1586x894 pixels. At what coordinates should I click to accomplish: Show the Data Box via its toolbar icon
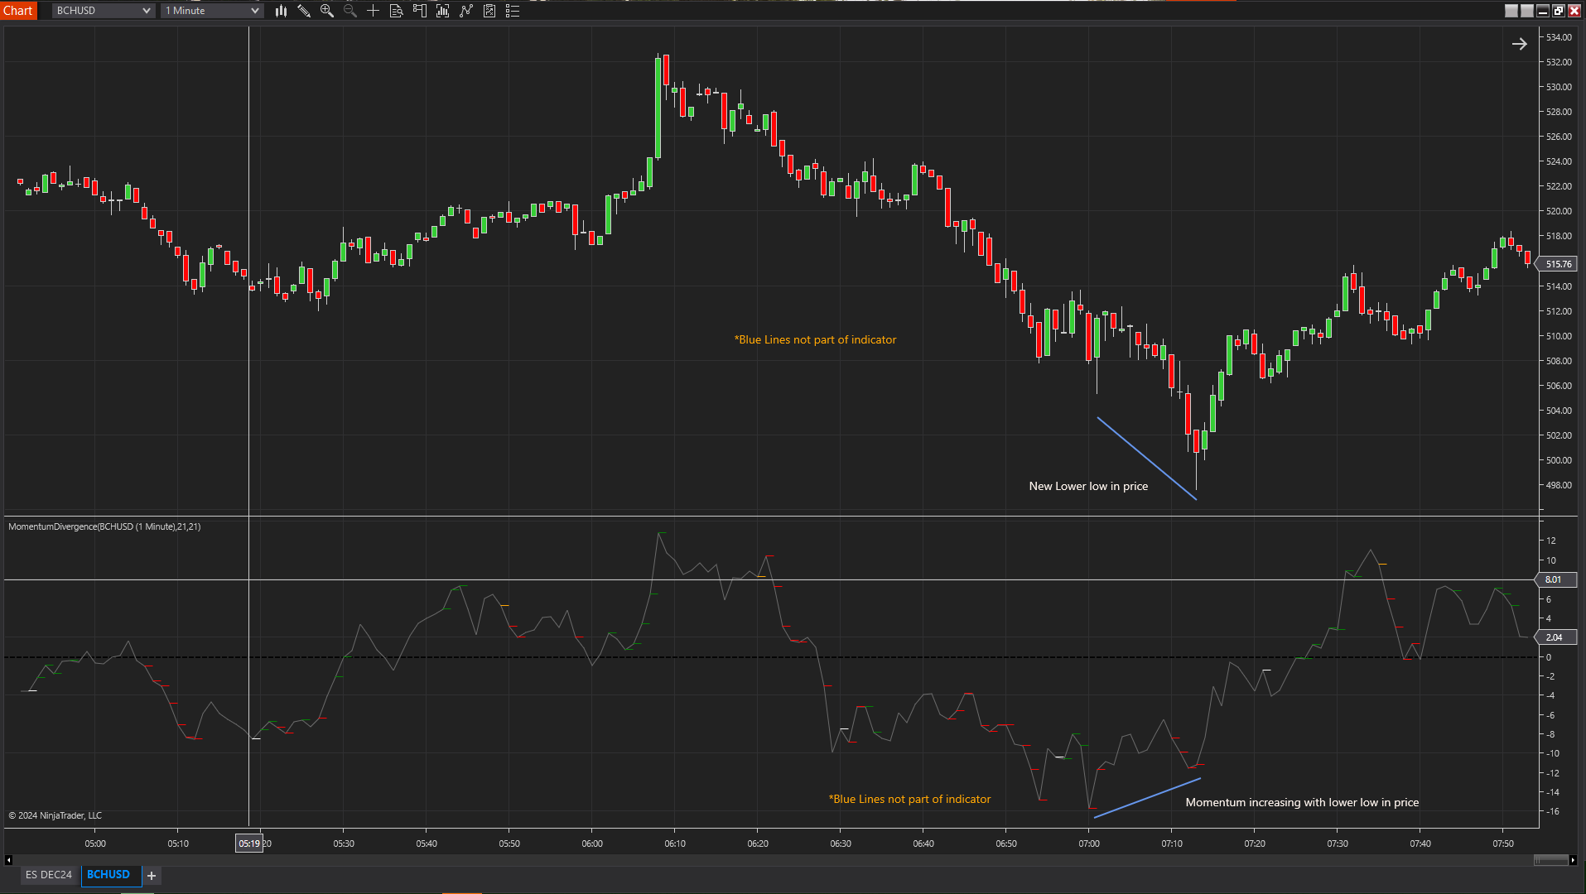click(396, 11)
